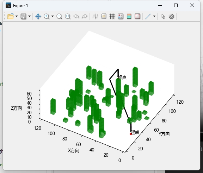Image resolution: width=203 pixels, height=173 pixels.
Task: Click the undo back arrow button
Action: point(76,16)
